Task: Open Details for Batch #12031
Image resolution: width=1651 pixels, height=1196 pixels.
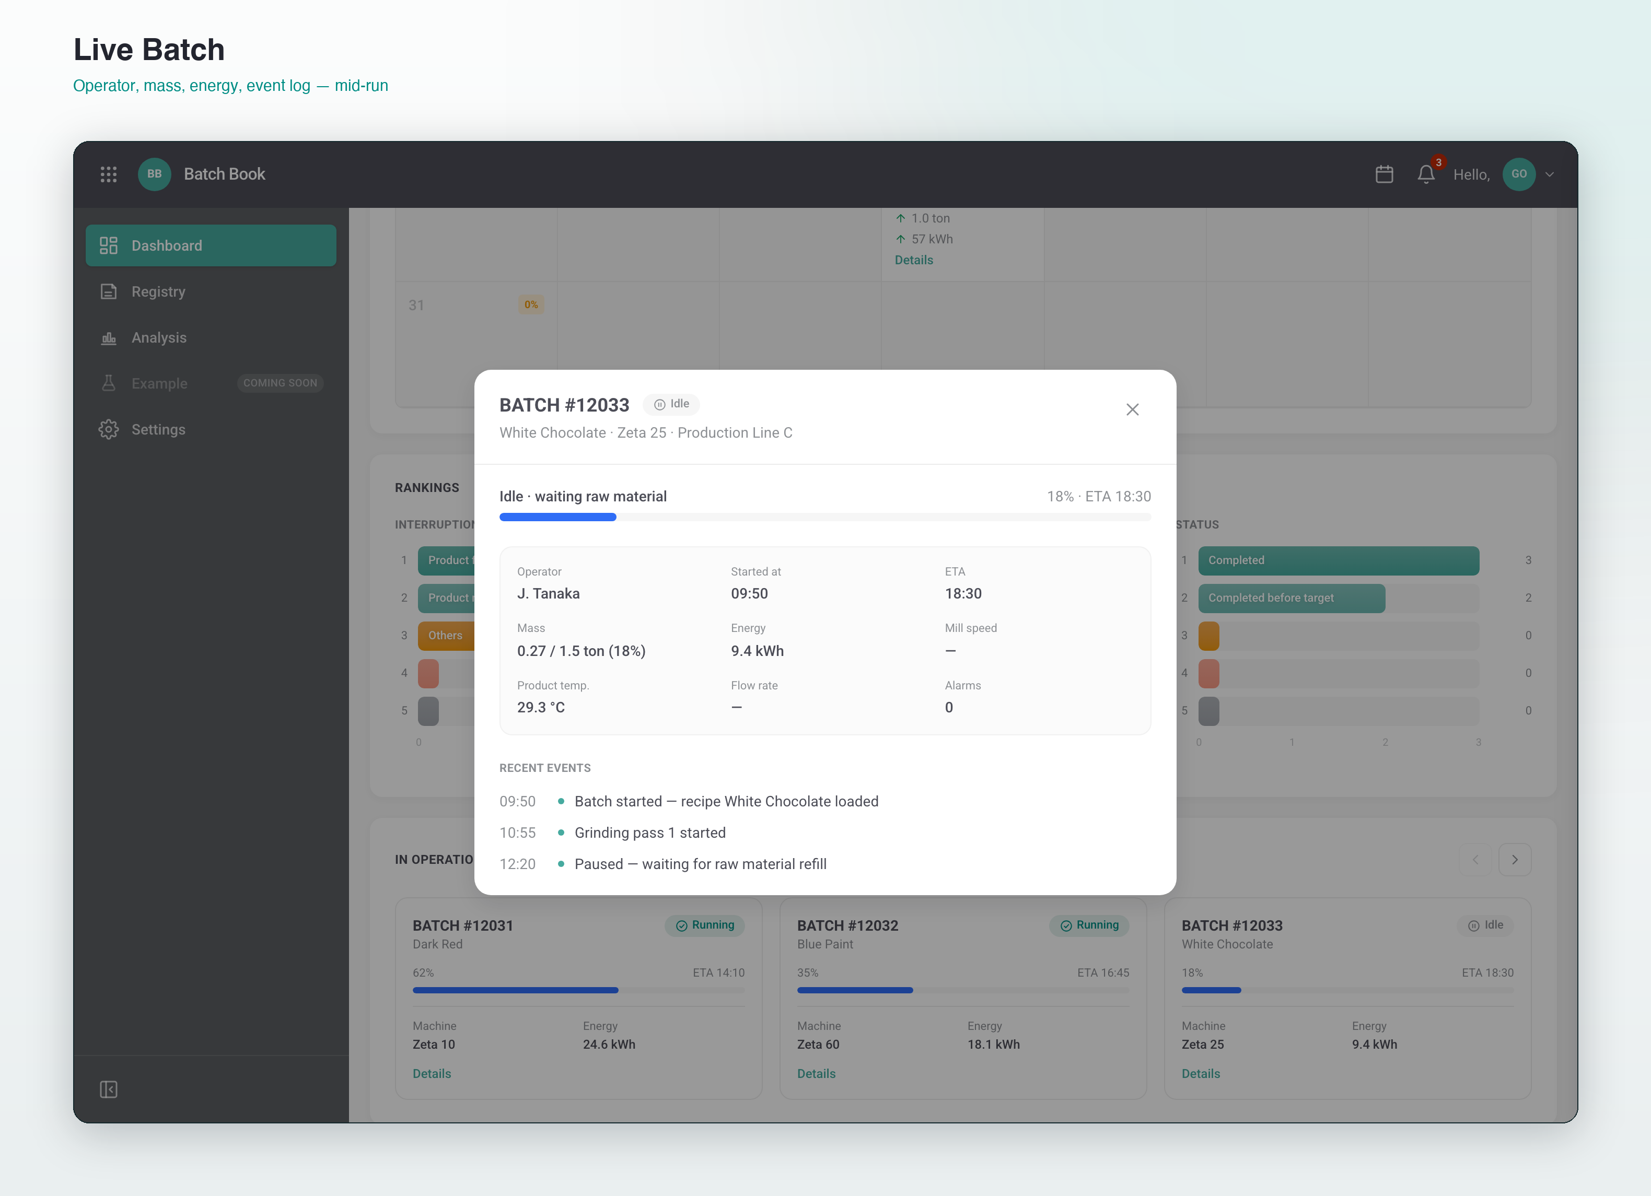Action: point(432,1074)
